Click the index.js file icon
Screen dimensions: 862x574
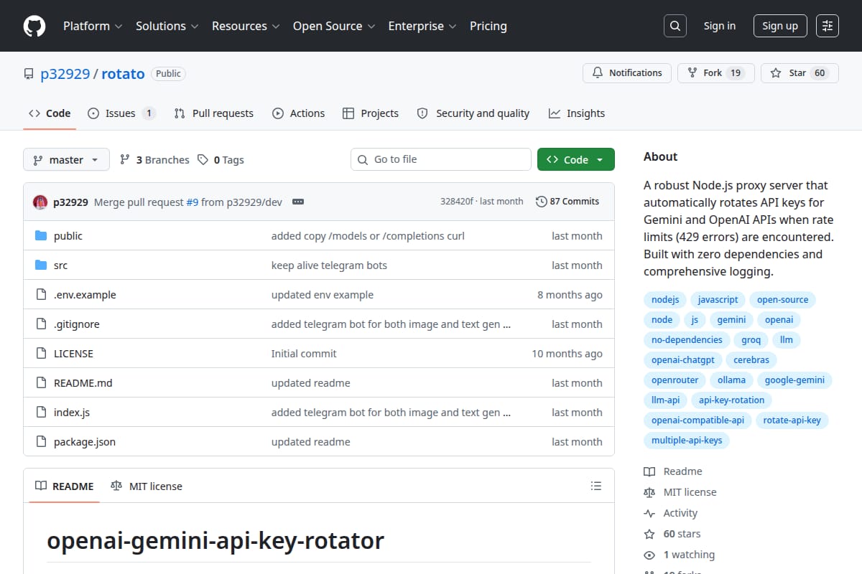click(x=41, y=413)
